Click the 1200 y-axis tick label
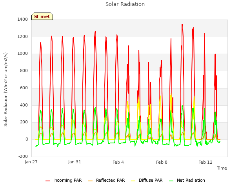This screenshot has height=188, width=251. (x=23, y=36)
